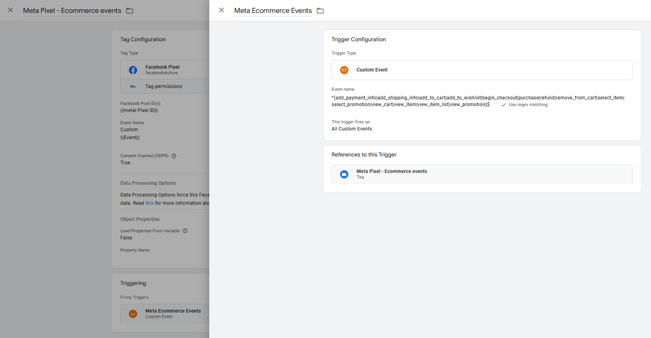The image size is (651, 338).
Task: Click the References to this Trigger heading
Action: pos(364,155)
